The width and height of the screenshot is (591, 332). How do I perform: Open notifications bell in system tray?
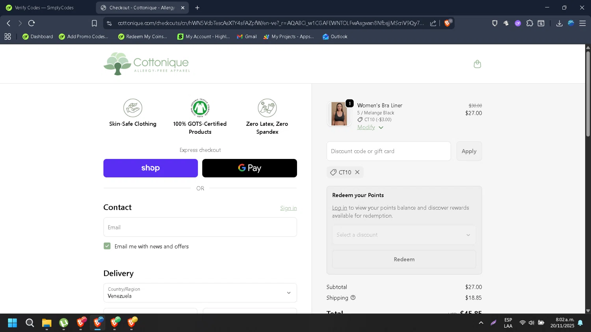tap(580, 323)
